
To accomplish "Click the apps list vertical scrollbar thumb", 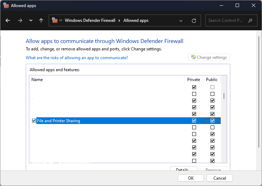I will pos(224,96).
